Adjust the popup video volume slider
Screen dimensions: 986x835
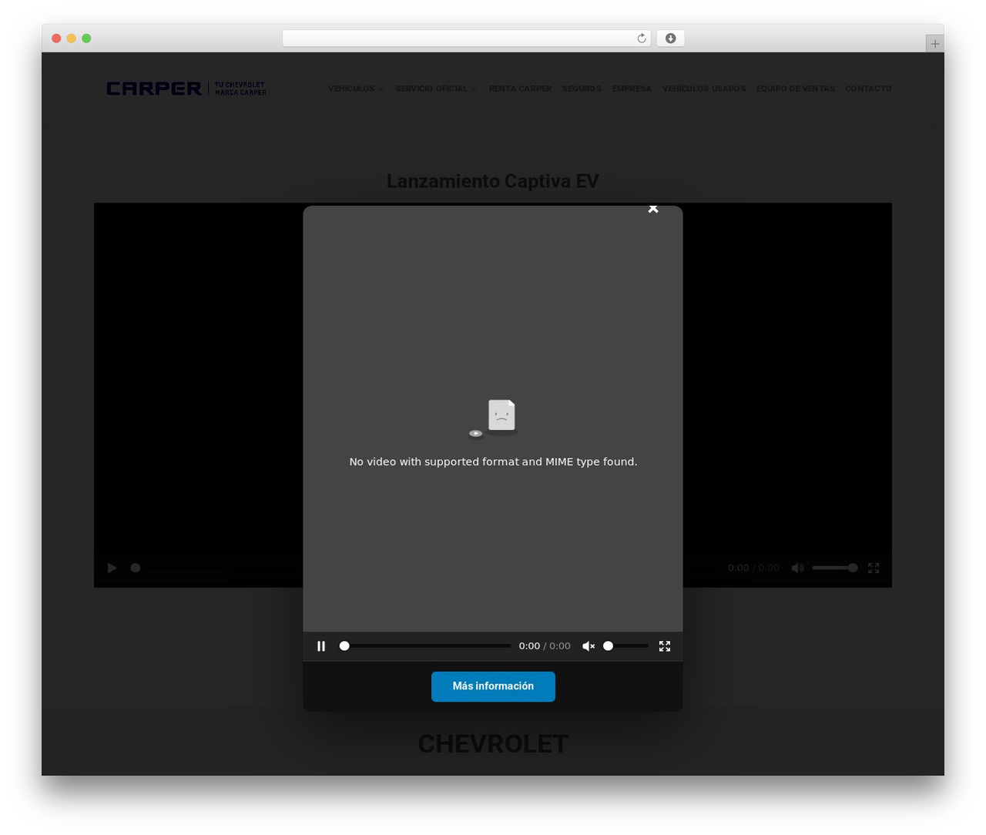click(x=627, y=646)
